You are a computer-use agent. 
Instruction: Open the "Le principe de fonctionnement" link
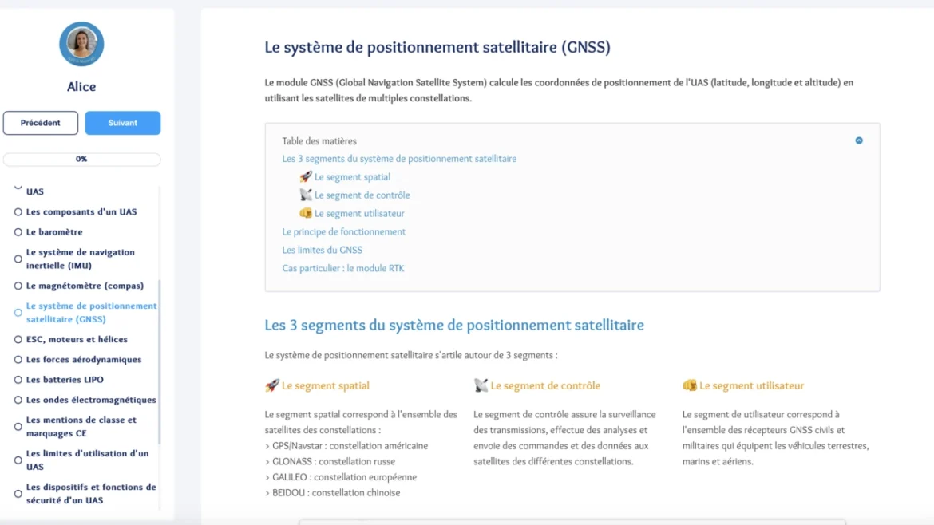pos(344,231)
